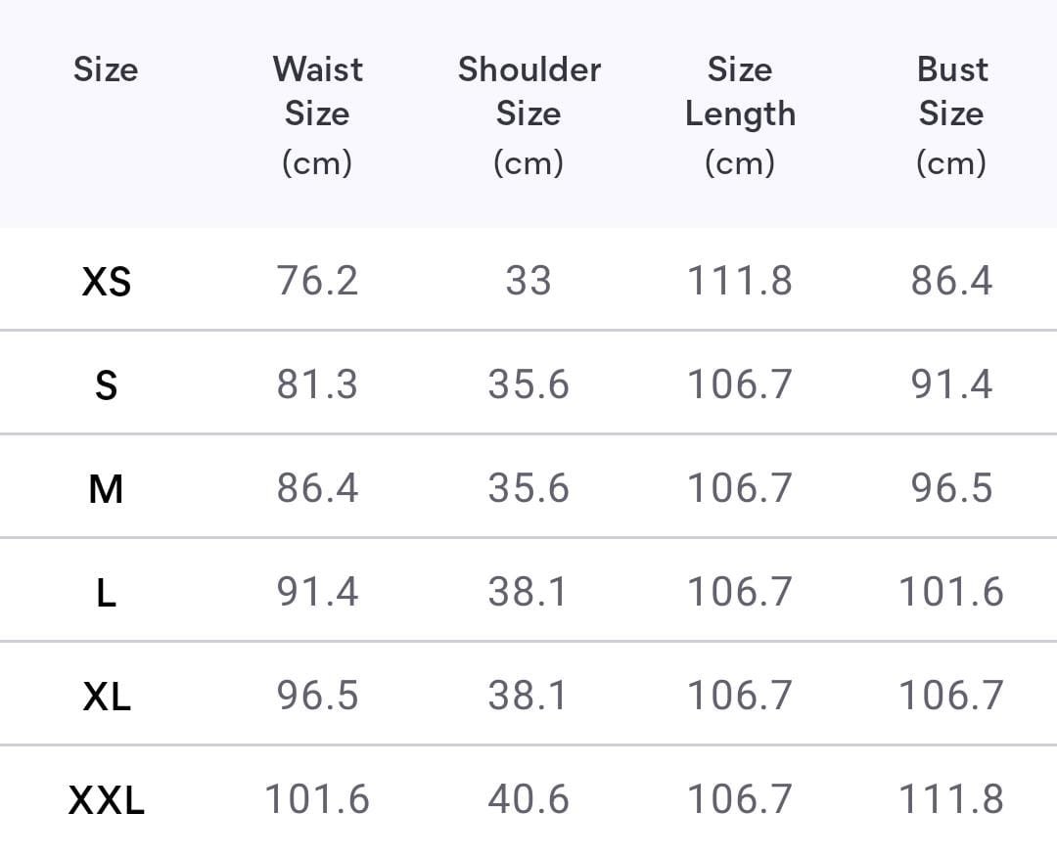Click the XL waist value 96.5

317,696
